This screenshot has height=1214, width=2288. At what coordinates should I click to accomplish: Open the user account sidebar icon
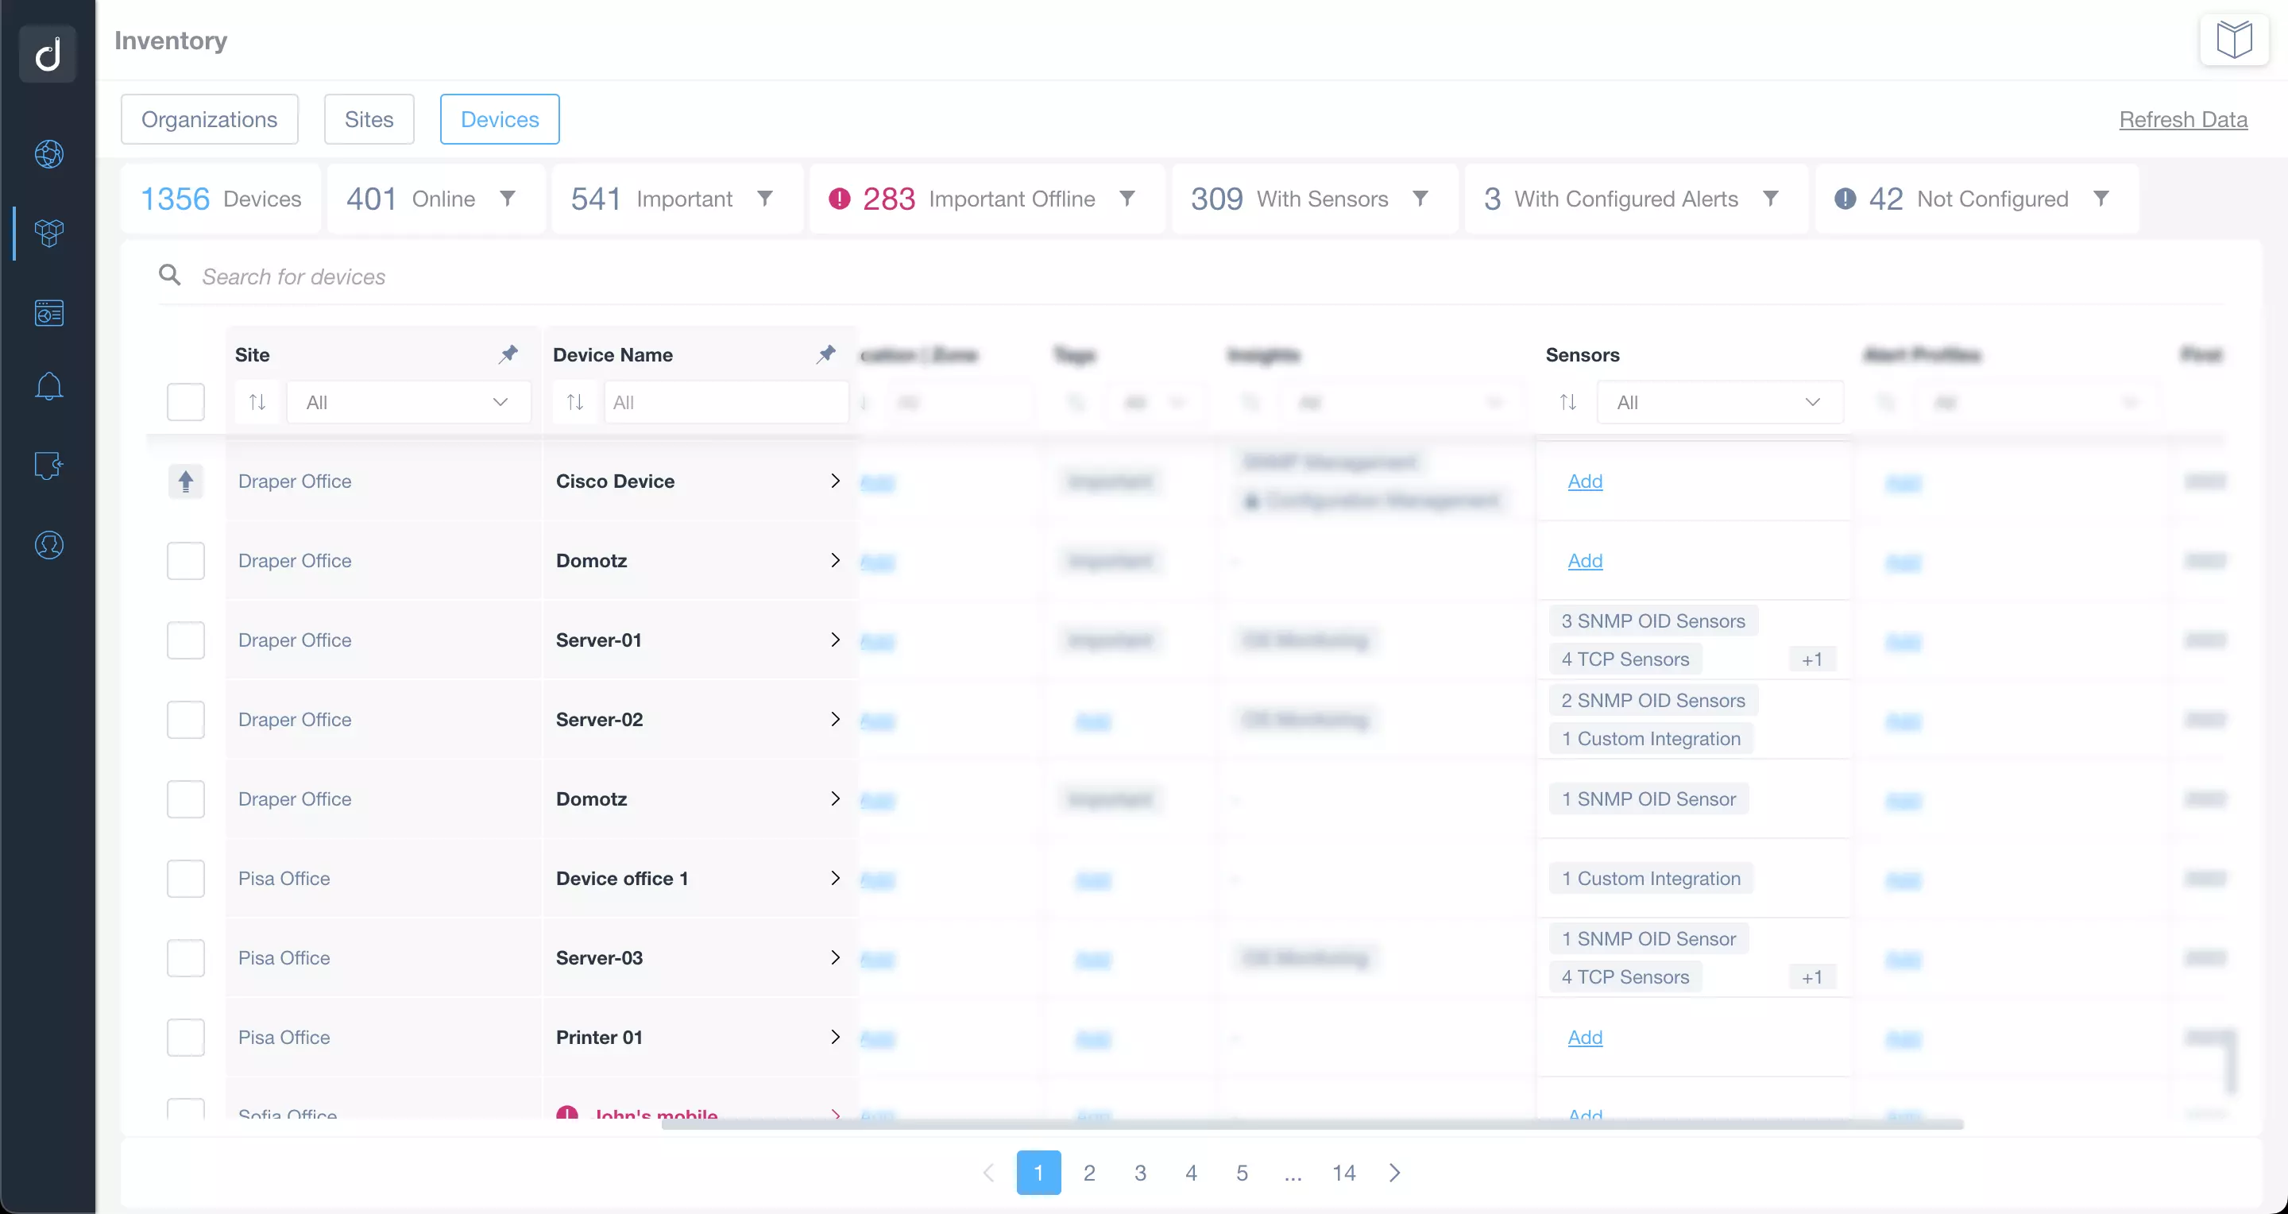(x=48, y=544)
